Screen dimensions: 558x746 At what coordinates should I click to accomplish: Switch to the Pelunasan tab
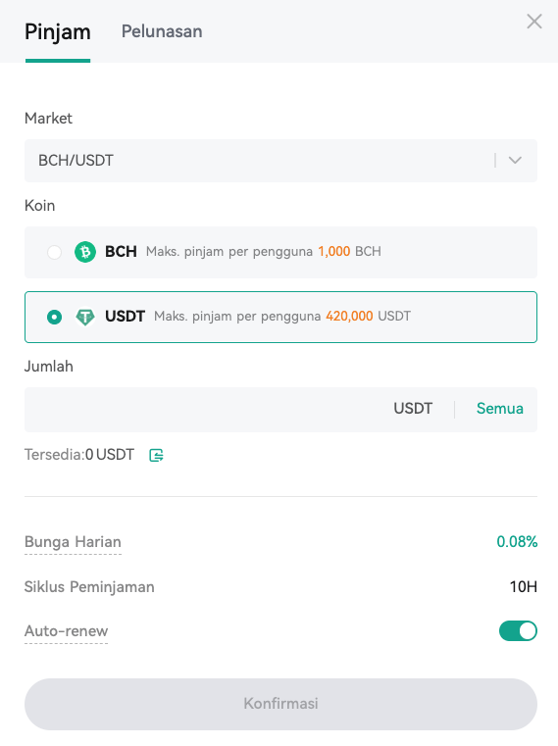162,31
